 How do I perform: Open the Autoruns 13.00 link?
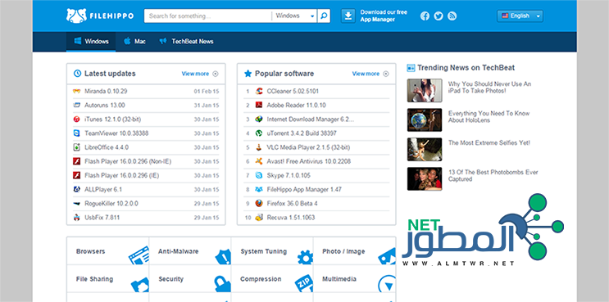point(105,105)
